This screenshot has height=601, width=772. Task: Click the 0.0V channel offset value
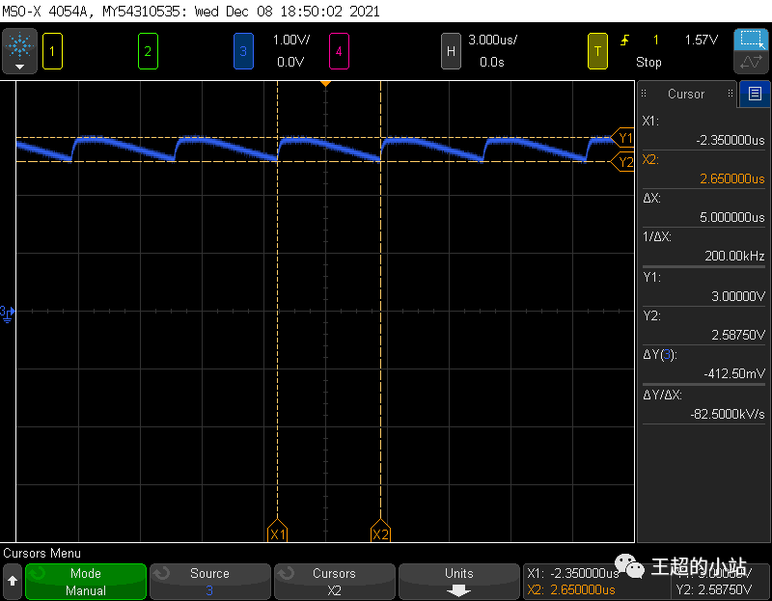tap(290, 62)
